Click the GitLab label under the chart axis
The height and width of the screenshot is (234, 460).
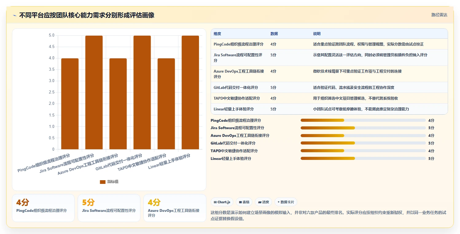[x=119, y=162]
